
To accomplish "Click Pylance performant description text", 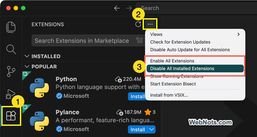I will tap(105, 120).
